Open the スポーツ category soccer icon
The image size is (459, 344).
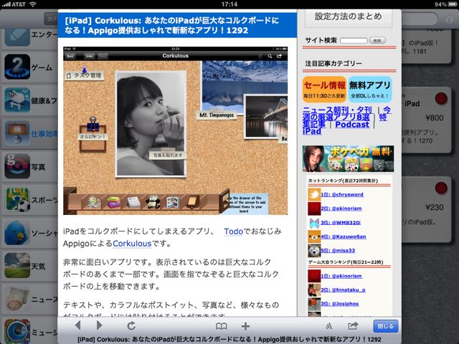tap(17, 199)
